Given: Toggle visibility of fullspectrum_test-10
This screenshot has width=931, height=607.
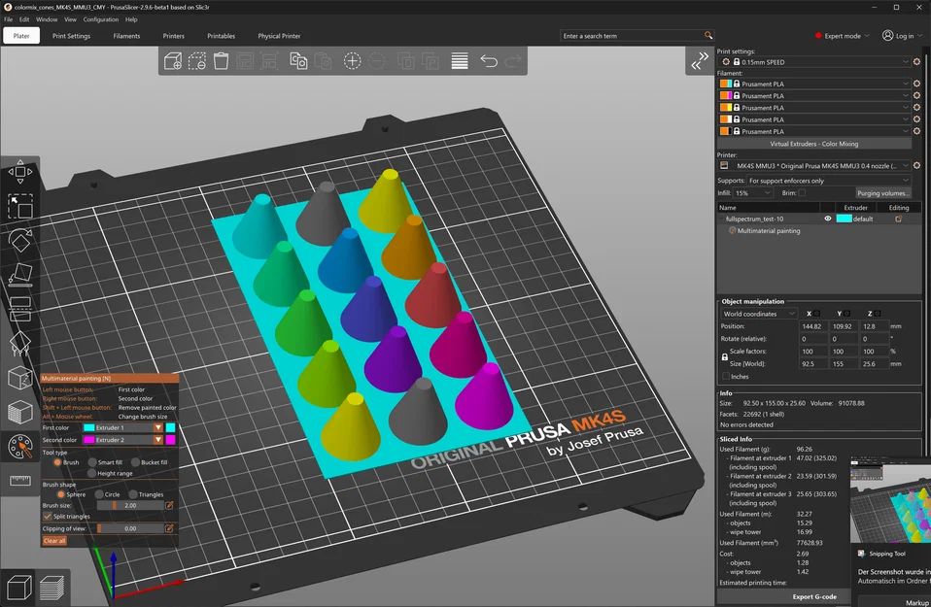Looking at the screenshot, I should click(x=827, y=219).
